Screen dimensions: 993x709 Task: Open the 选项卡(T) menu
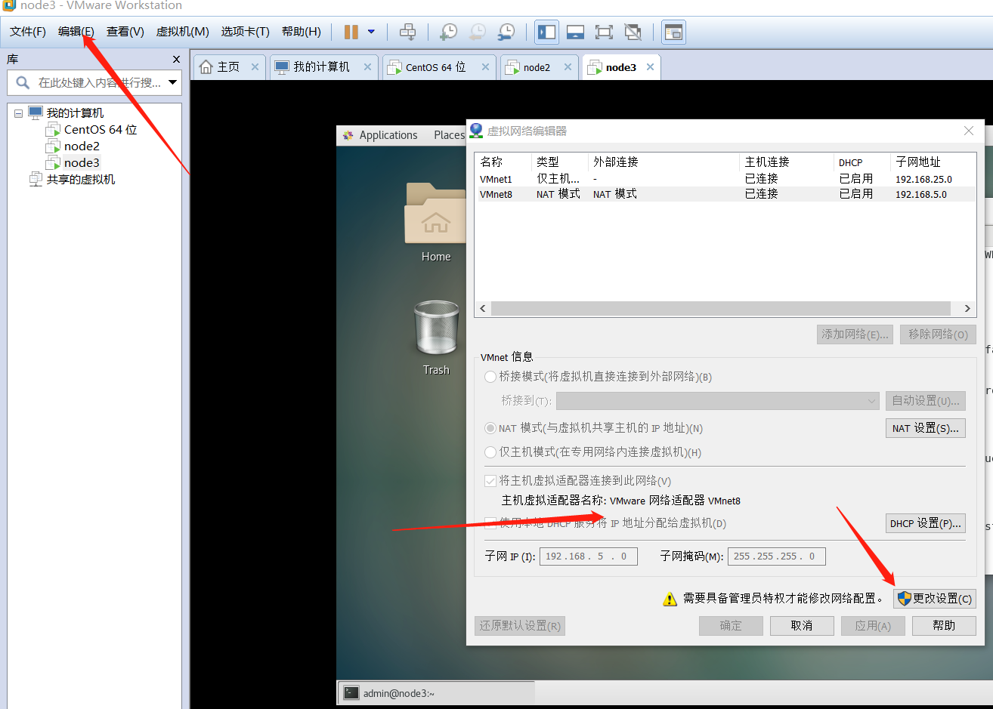pos(245,31)
